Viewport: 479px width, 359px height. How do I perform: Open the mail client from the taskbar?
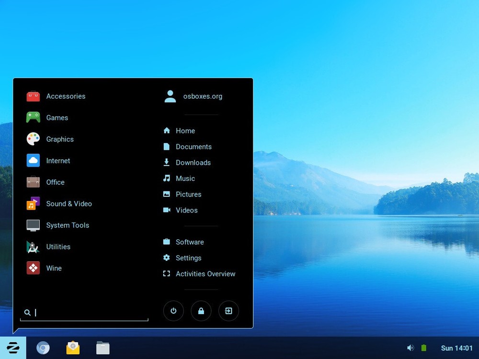[73, 348]
